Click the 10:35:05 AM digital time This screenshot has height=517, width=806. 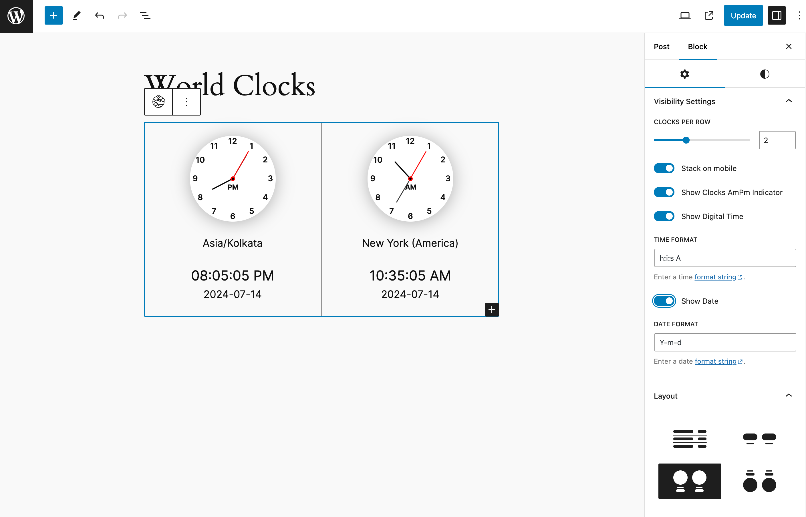pos(410,276)
